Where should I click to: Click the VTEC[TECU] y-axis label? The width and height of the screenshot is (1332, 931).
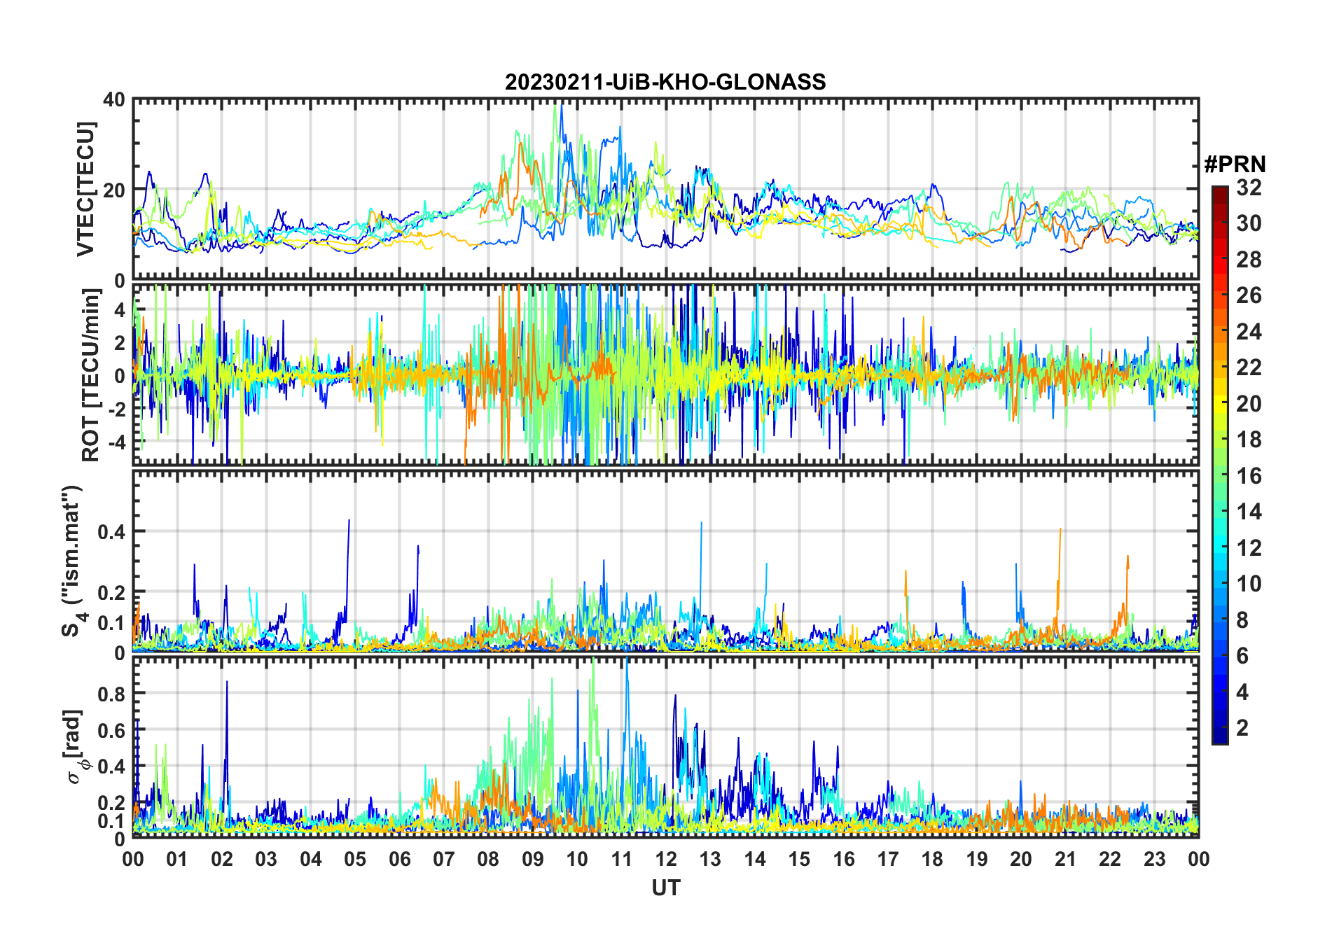tap(85, 189)
